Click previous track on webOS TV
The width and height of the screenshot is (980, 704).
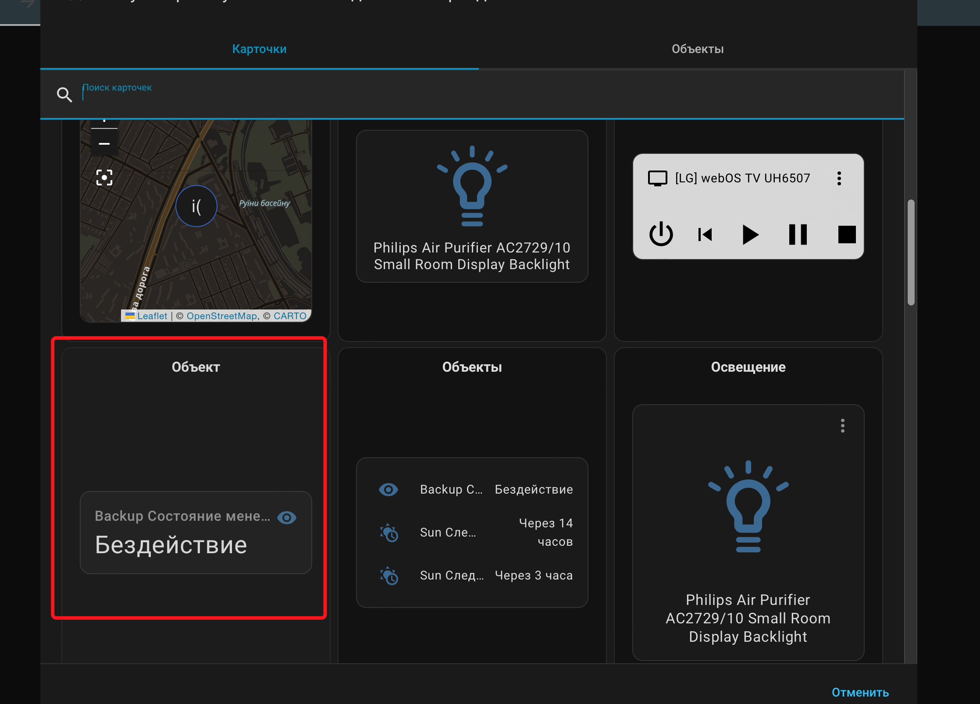pos(705,235)
